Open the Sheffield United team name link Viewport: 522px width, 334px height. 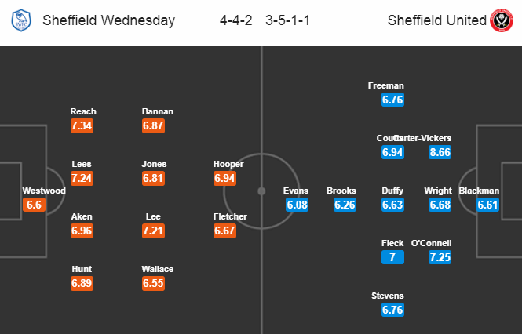(436, 20)
